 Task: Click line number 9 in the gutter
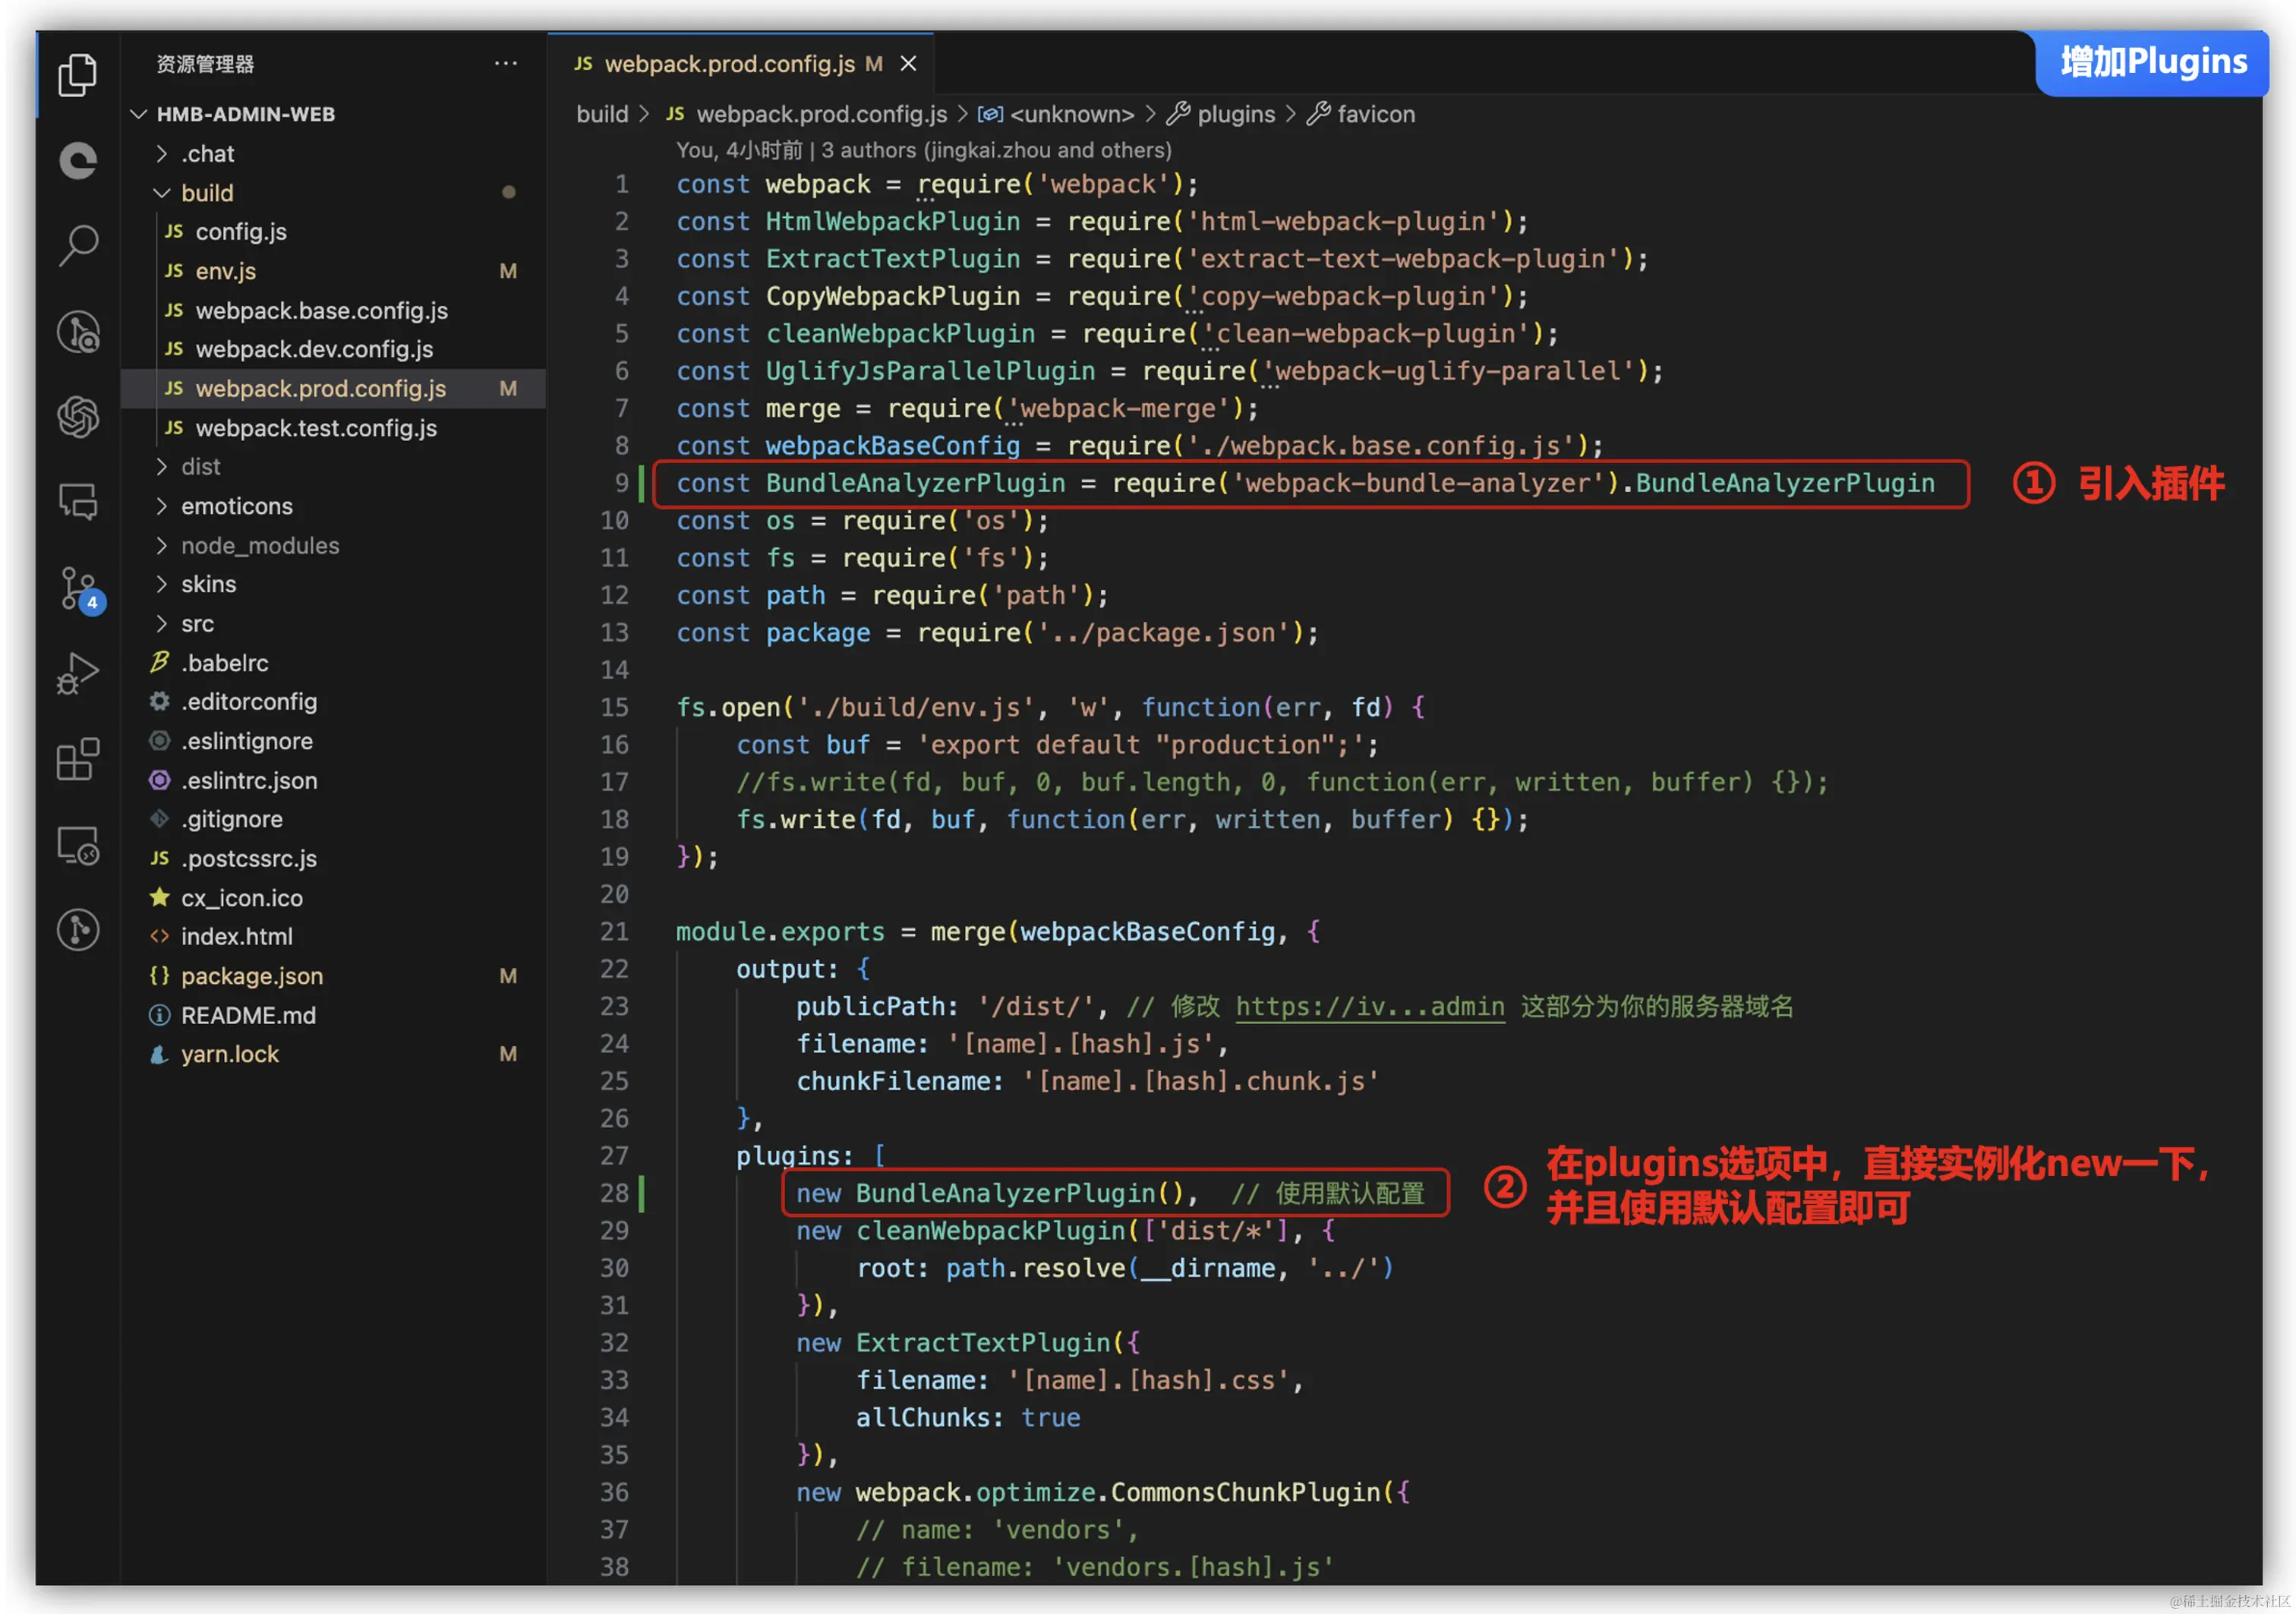pos(622,483)
